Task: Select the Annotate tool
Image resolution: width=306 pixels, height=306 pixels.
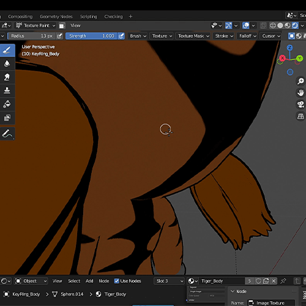Action: point(7,133)
